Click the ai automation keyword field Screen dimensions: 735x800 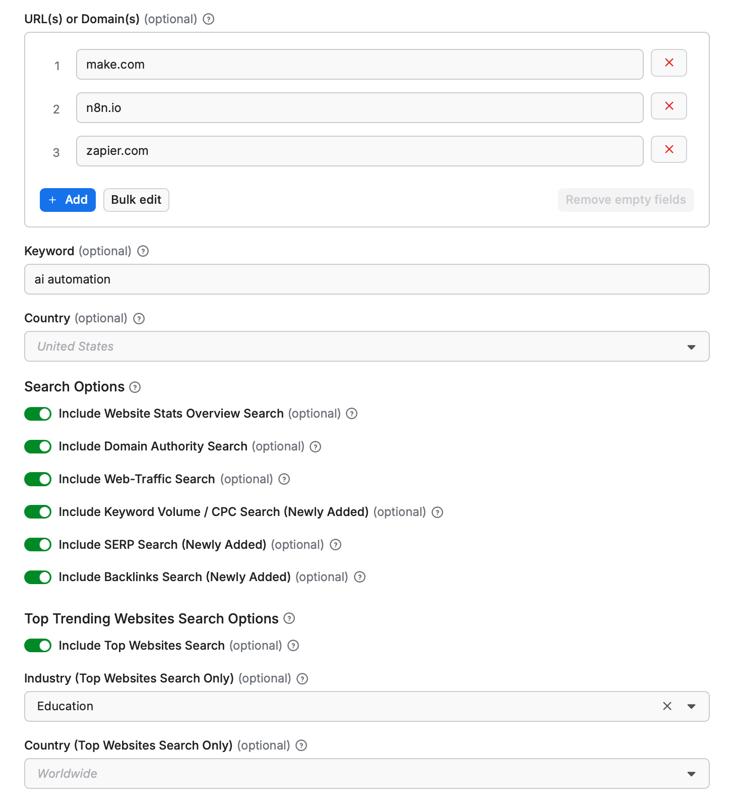pyautogui.click(x=366, y=279)
